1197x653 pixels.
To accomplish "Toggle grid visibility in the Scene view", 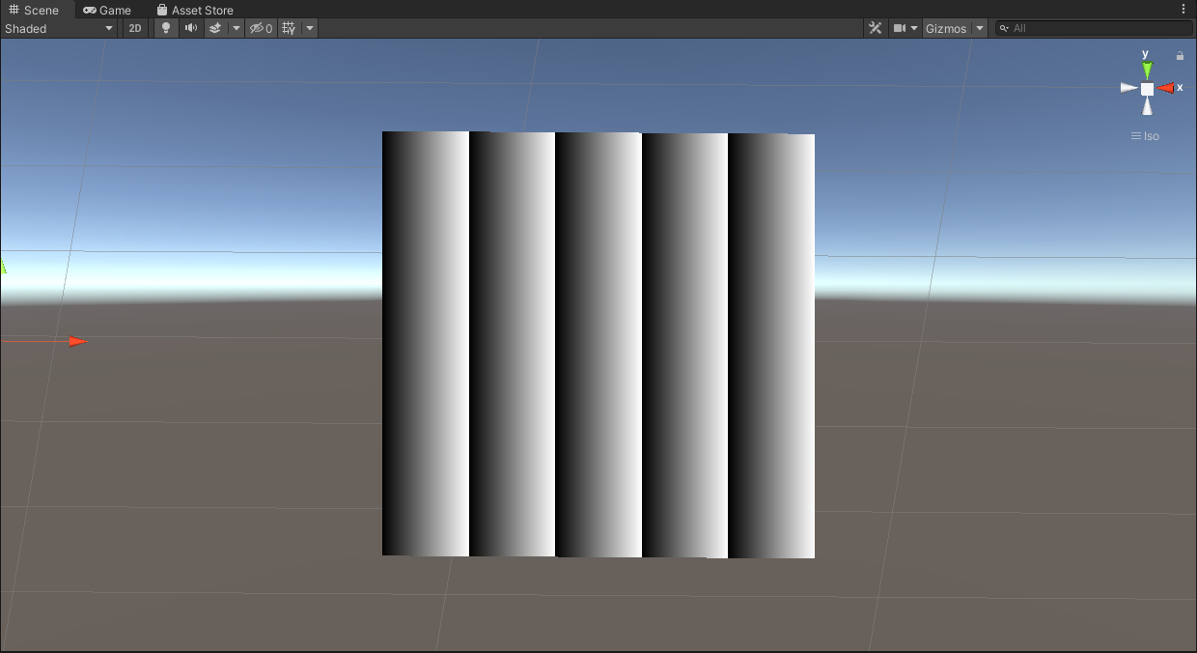I will (x=288, y=28).
